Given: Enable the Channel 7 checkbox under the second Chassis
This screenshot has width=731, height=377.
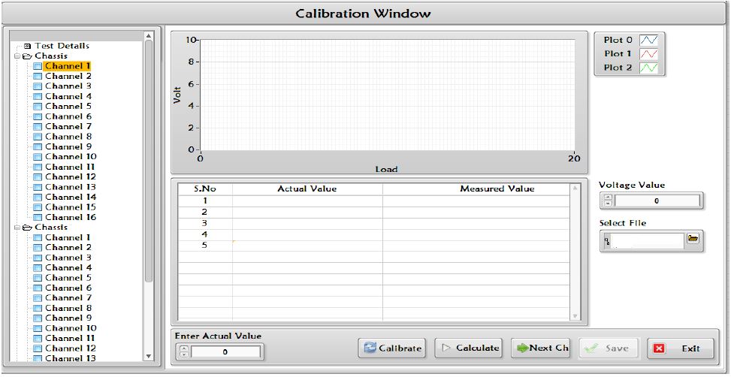Looking at the screenshot, I should [x=37, y=298].
